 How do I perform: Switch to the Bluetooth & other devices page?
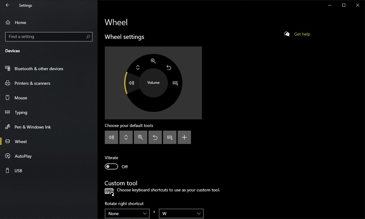tap(39, 69)
